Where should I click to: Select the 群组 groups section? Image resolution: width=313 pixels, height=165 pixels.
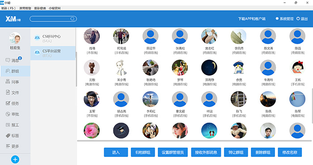click(15, 71)
